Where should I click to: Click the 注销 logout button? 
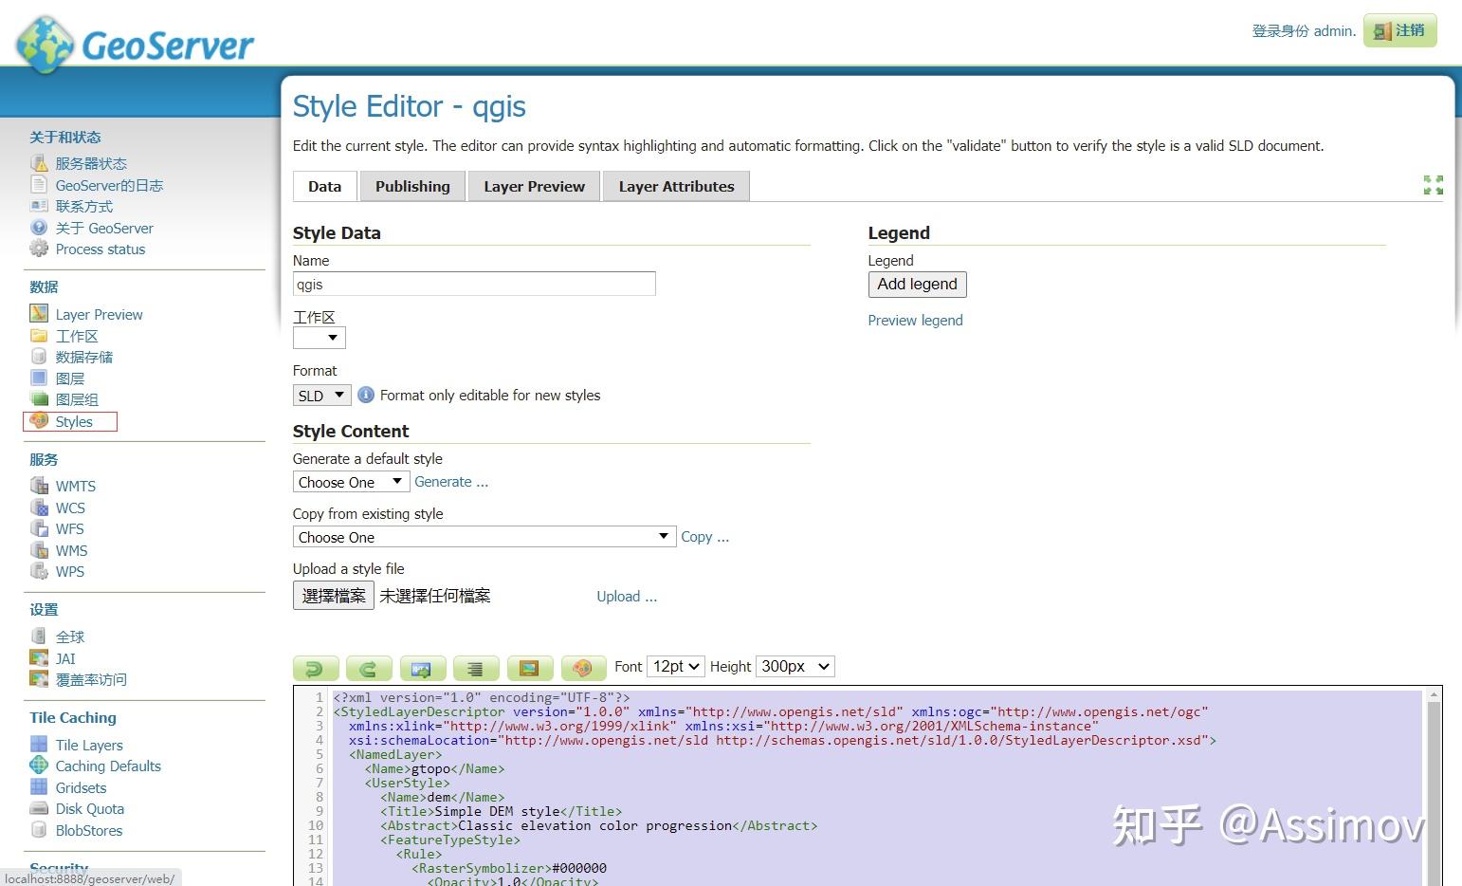point(1399,29)
